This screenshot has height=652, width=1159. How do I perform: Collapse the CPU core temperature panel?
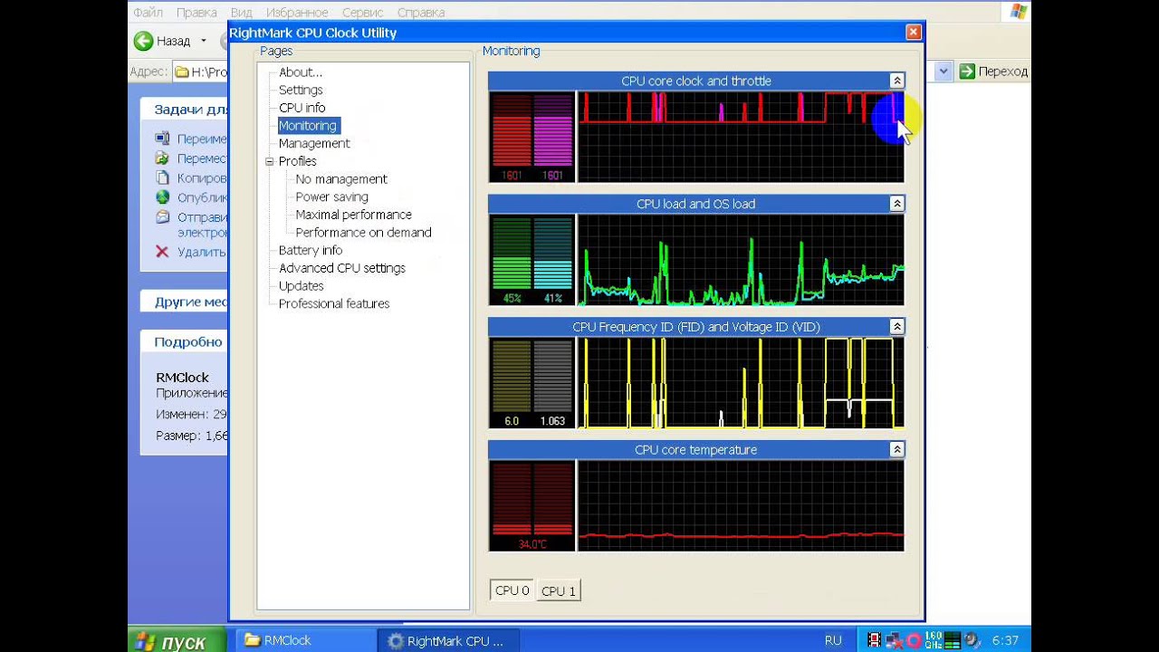click(x=896, y=449)
